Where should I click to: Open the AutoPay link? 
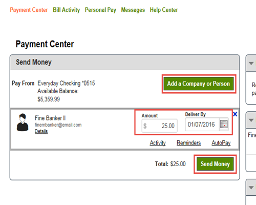tap(221, 143)
